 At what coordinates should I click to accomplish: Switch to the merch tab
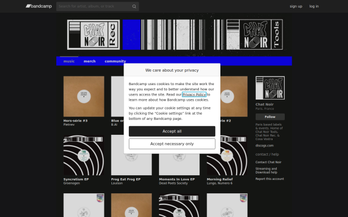[x=90, y=61]
